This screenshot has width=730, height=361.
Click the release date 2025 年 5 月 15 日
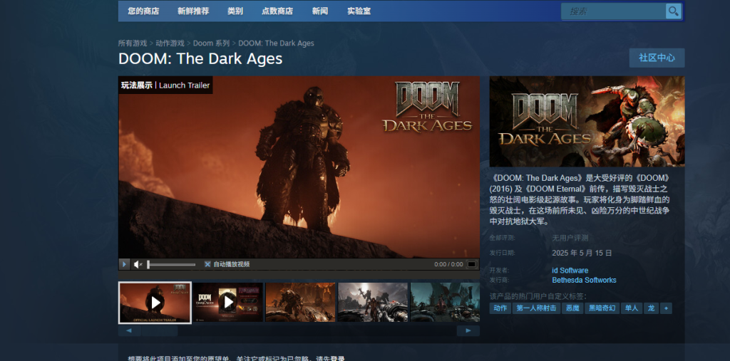pyautogui.click(x=582, y=253)
